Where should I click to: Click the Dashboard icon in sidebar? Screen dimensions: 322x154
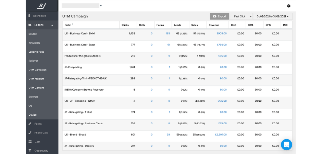[29, 16]
